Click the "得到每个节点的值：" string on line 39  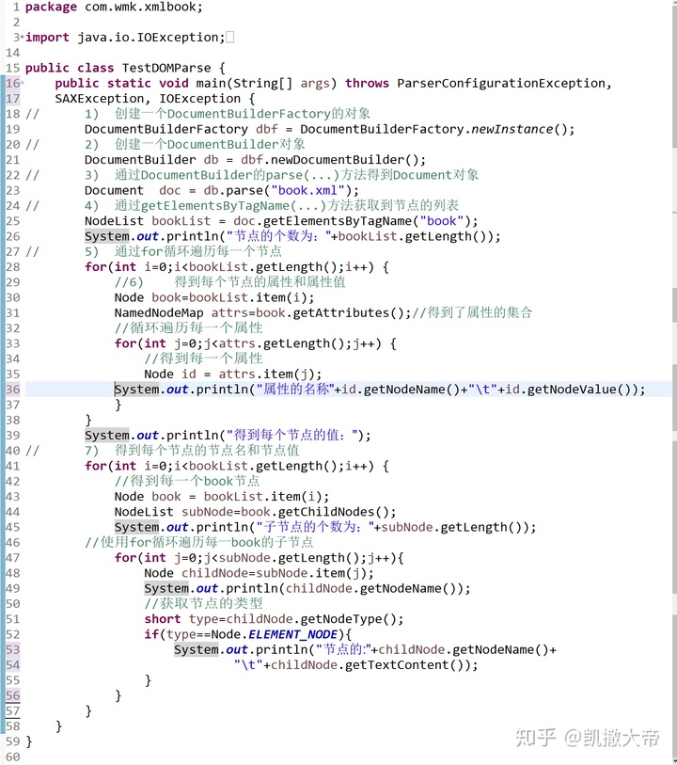294,435
